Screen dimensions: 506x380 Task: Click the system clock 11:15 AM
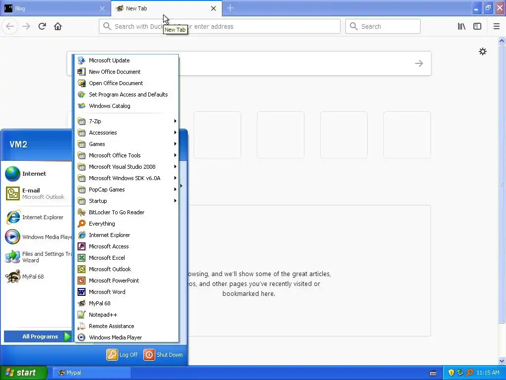[488, 373]
